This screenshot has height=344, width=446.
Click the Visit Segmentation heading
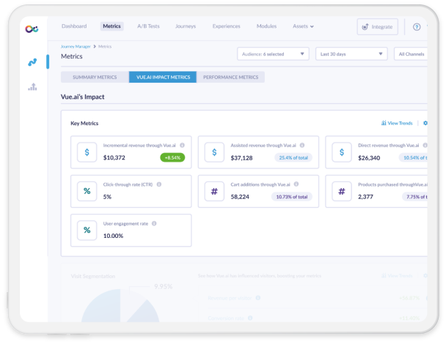[93, 276]
